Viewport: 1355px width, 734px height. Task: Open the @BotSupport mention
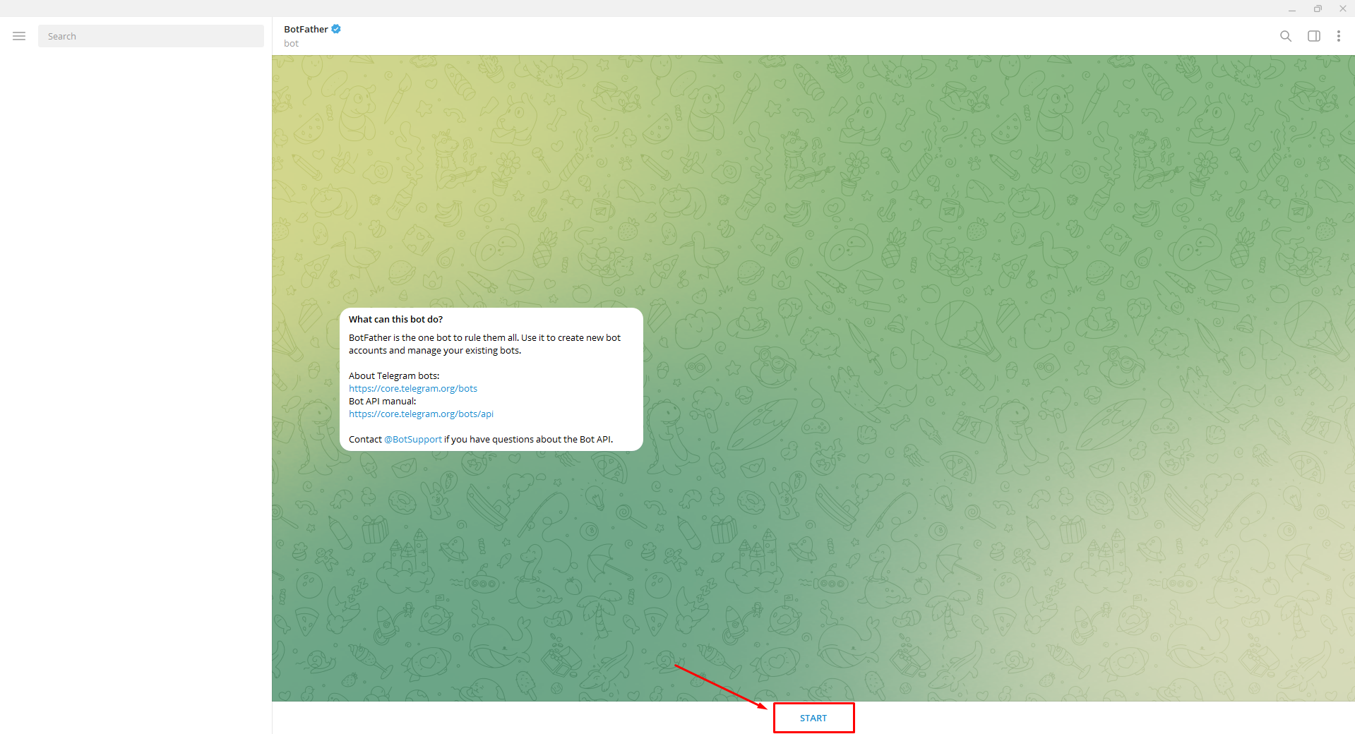(x=413, y=439)
